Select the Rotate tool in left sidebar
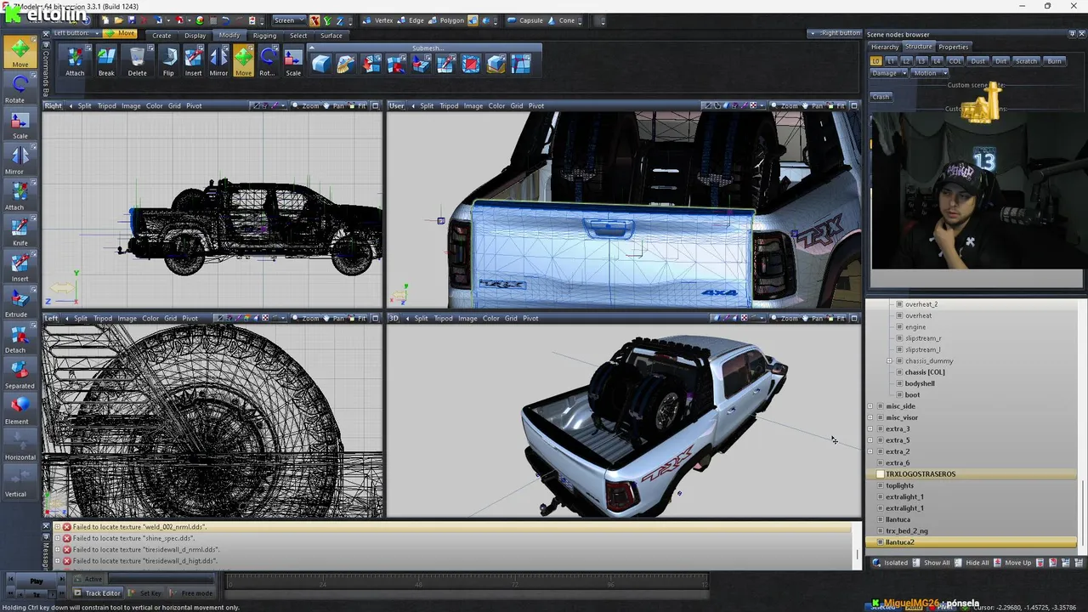 point(20,88)
